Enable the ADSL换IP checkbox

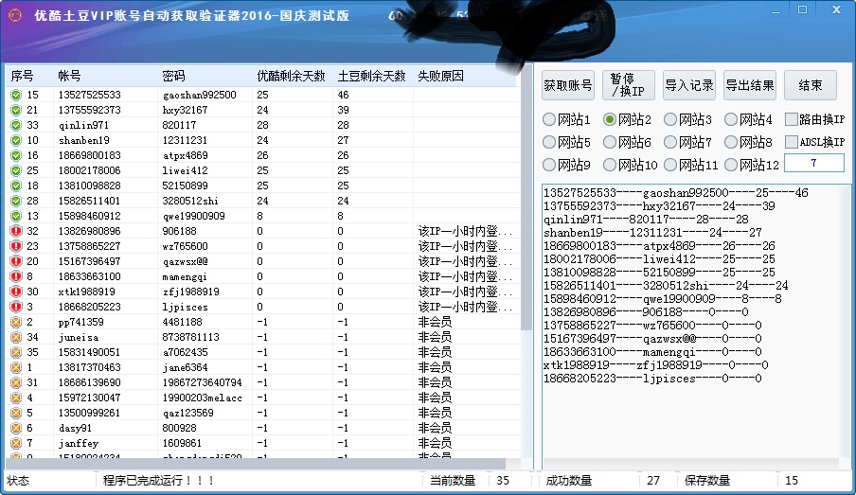791,142
